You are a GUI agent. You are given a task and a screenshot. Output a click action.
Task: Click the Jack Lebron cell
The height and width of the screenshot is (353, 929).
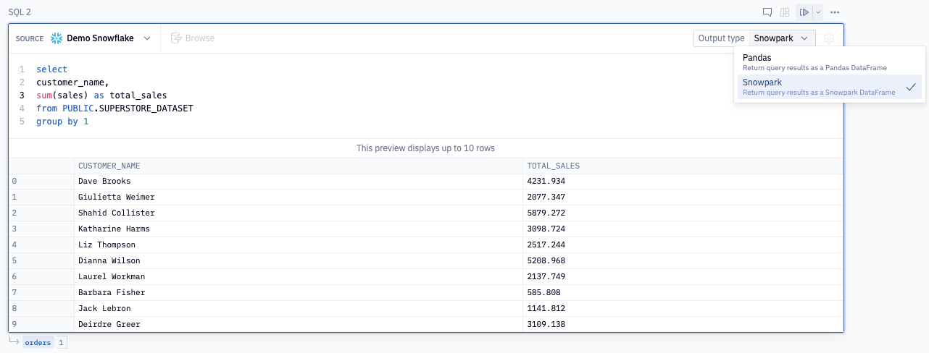[x=299, y=308]
